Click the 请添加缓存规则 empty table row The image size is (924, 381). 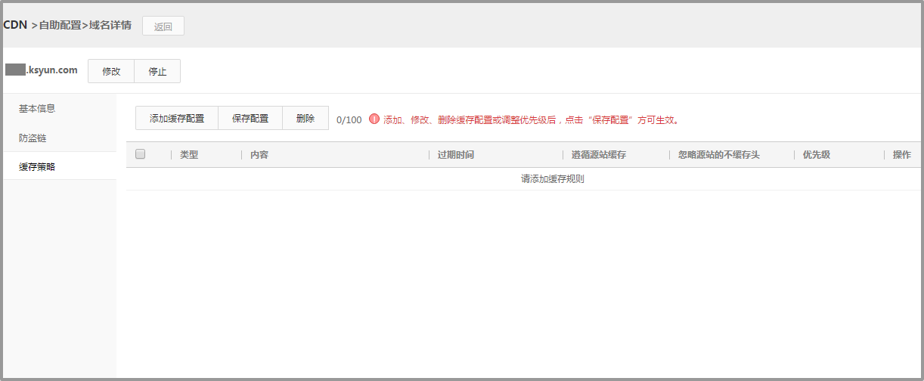coord(553,179)
